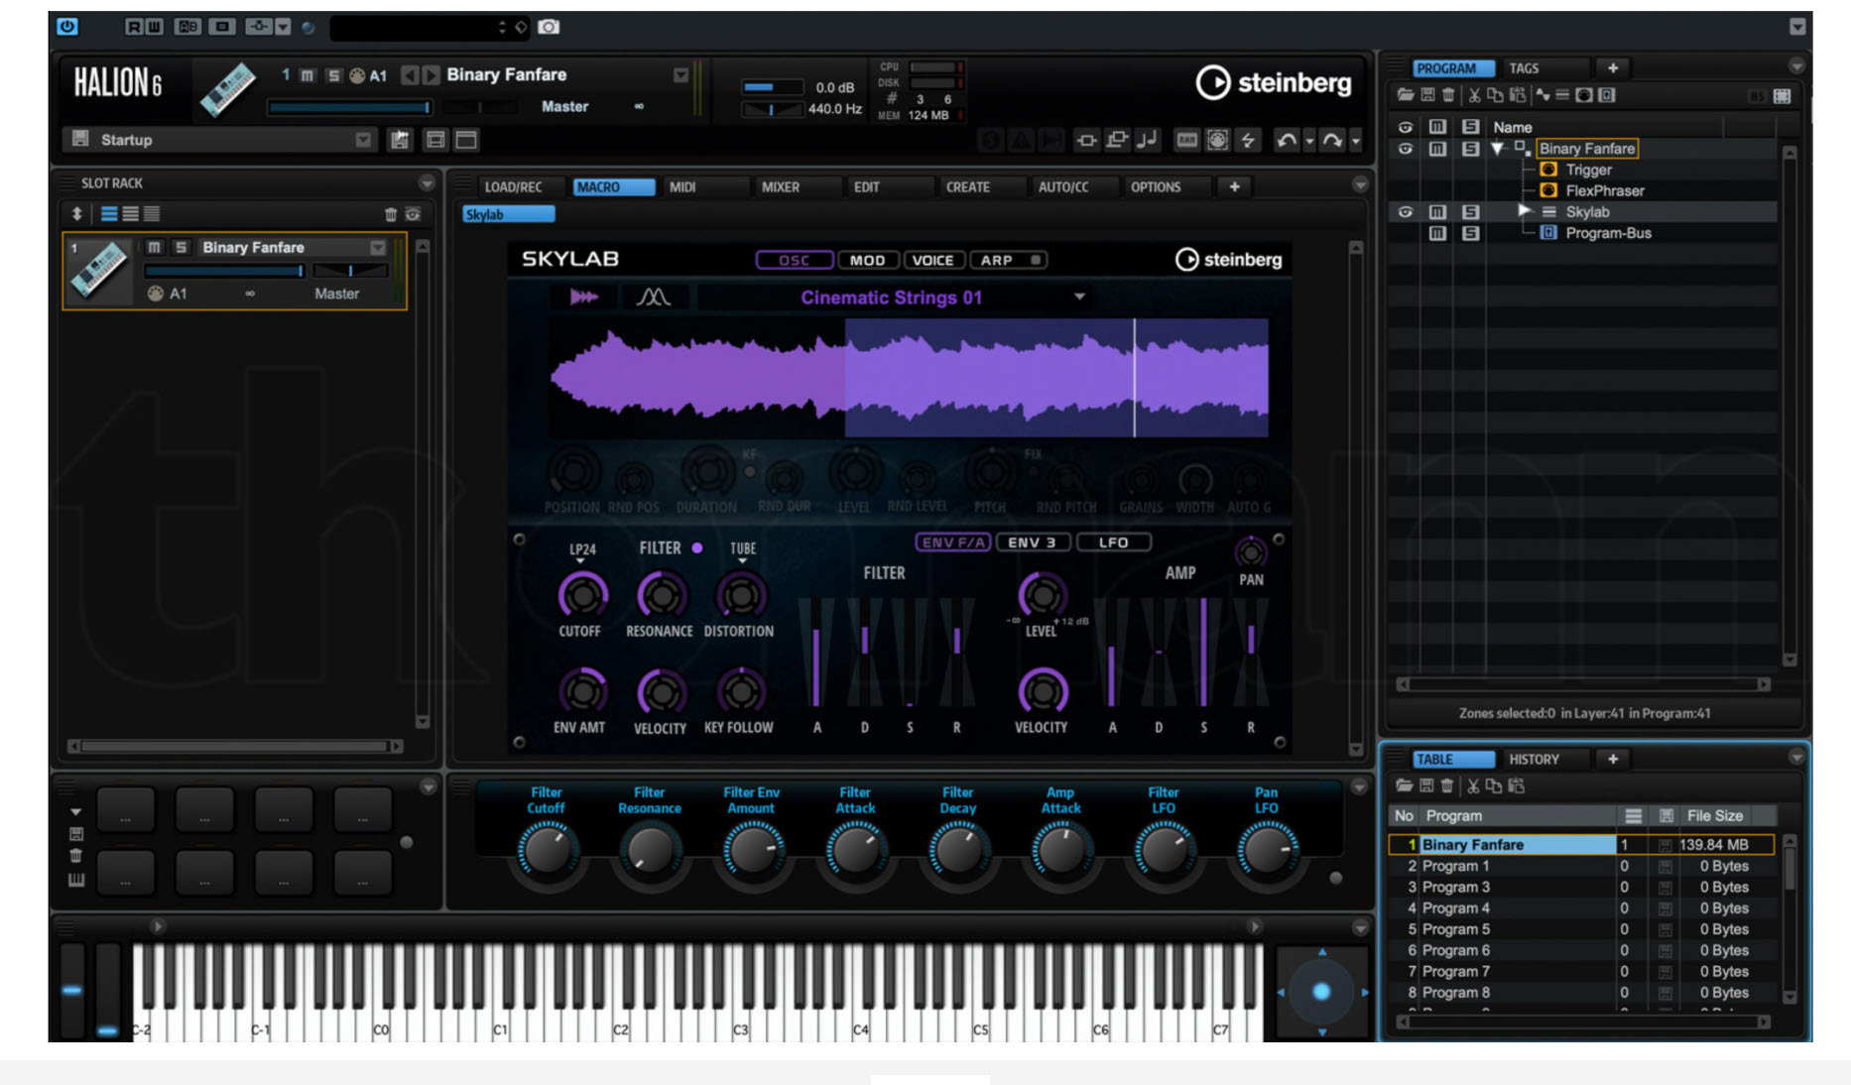1851x1085 pixels.
Task: Open the Binary Fanfare dropdown in Slot Rack
Action: point(378,247)
